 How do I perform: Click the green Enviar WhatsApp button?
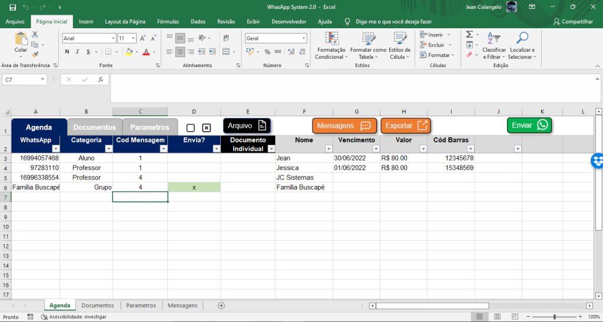coord(529,125)
